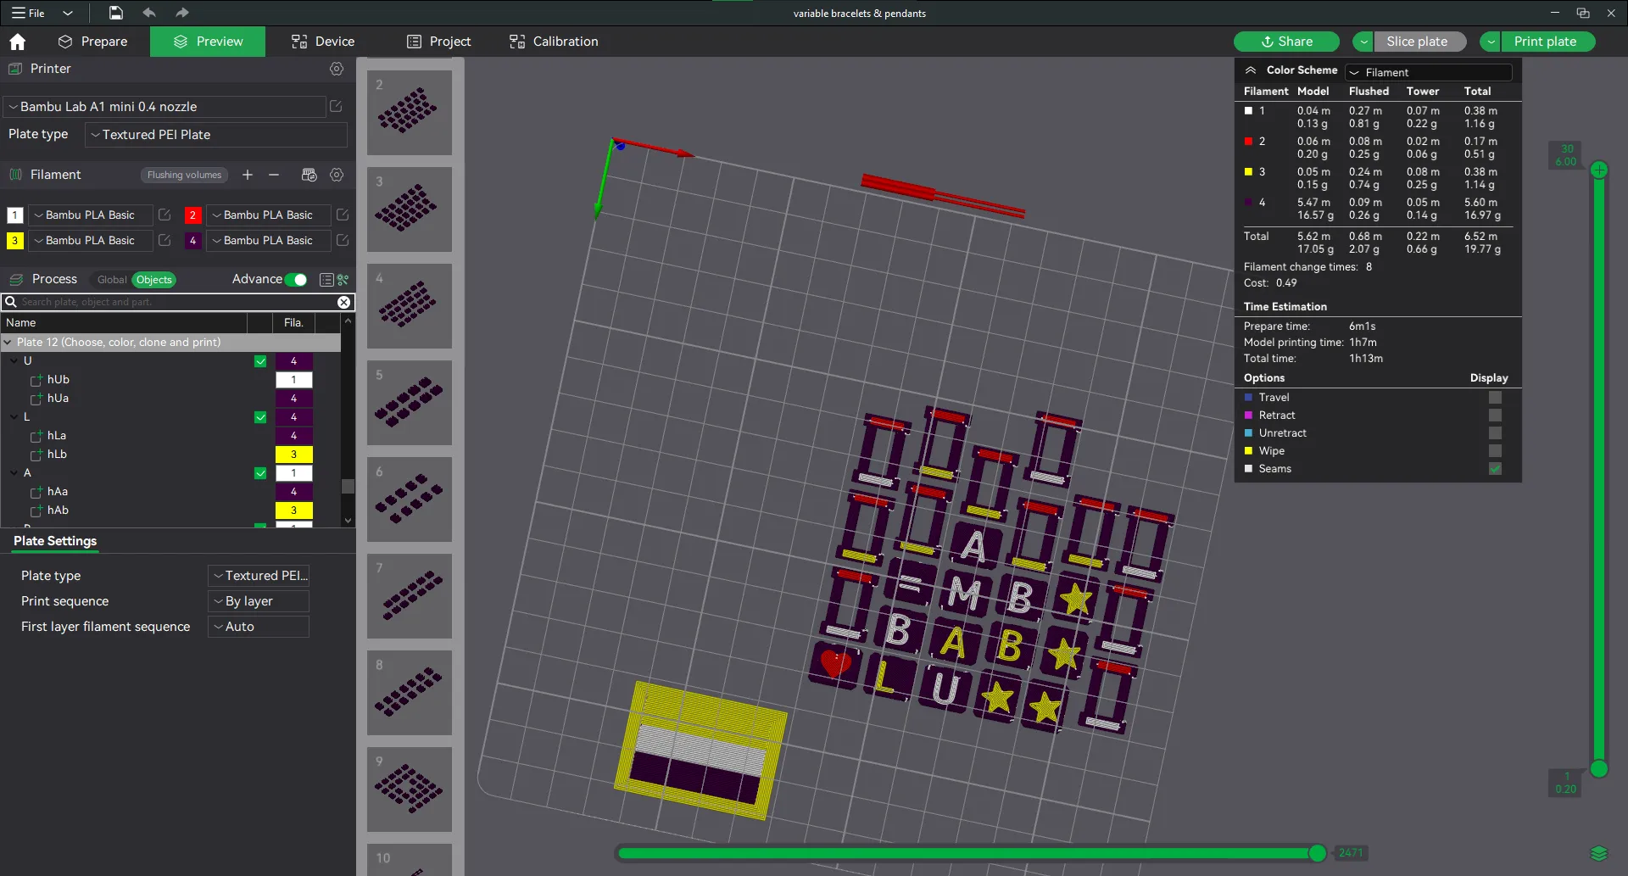Open the printer preset dropdown

[x=164, y=107]
